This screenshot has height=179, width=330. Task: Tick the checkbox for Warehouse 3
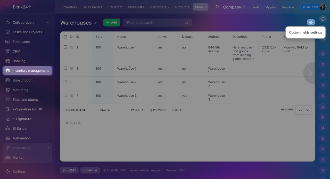tap(65, 95)
